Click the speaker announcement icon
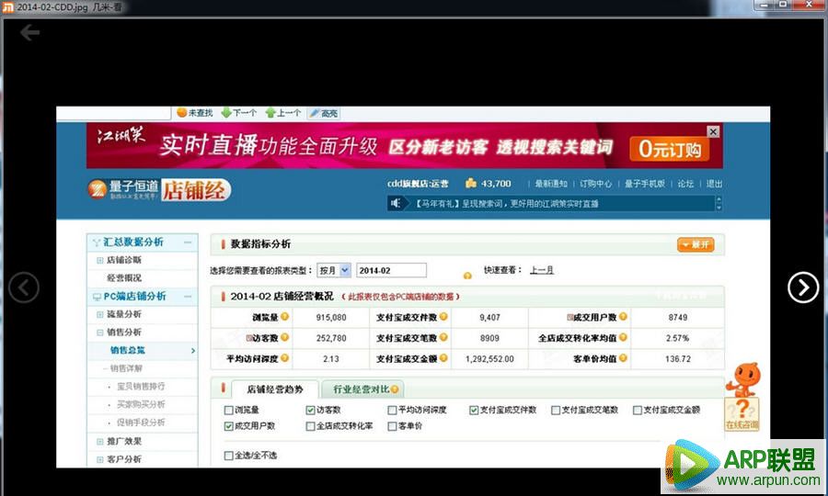Image resolution: width=828 pixels, height=496 pixels. click(x=396, y=203)
